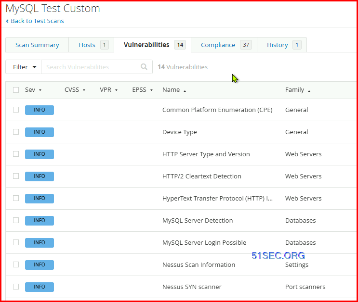Check the Nessus SYN scanner checkbox
Viewport: 358px width, 302px height.
click(16, 287)
